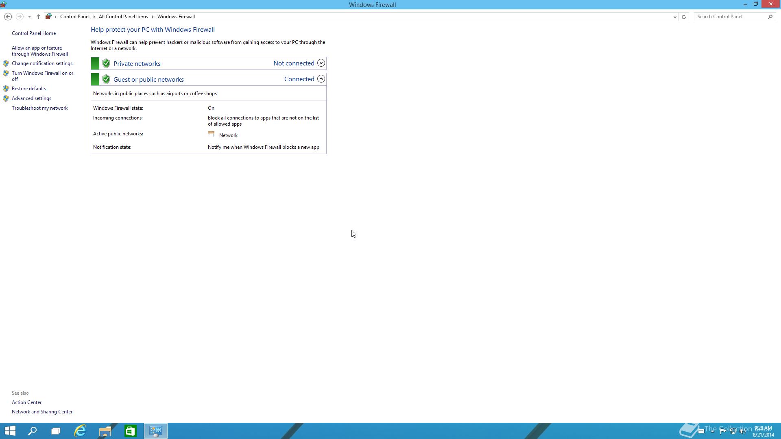The width and height of the screenshot is (781, 439).
Task: Open the taskbar Search icon
Action: click(x=32, y=431)
